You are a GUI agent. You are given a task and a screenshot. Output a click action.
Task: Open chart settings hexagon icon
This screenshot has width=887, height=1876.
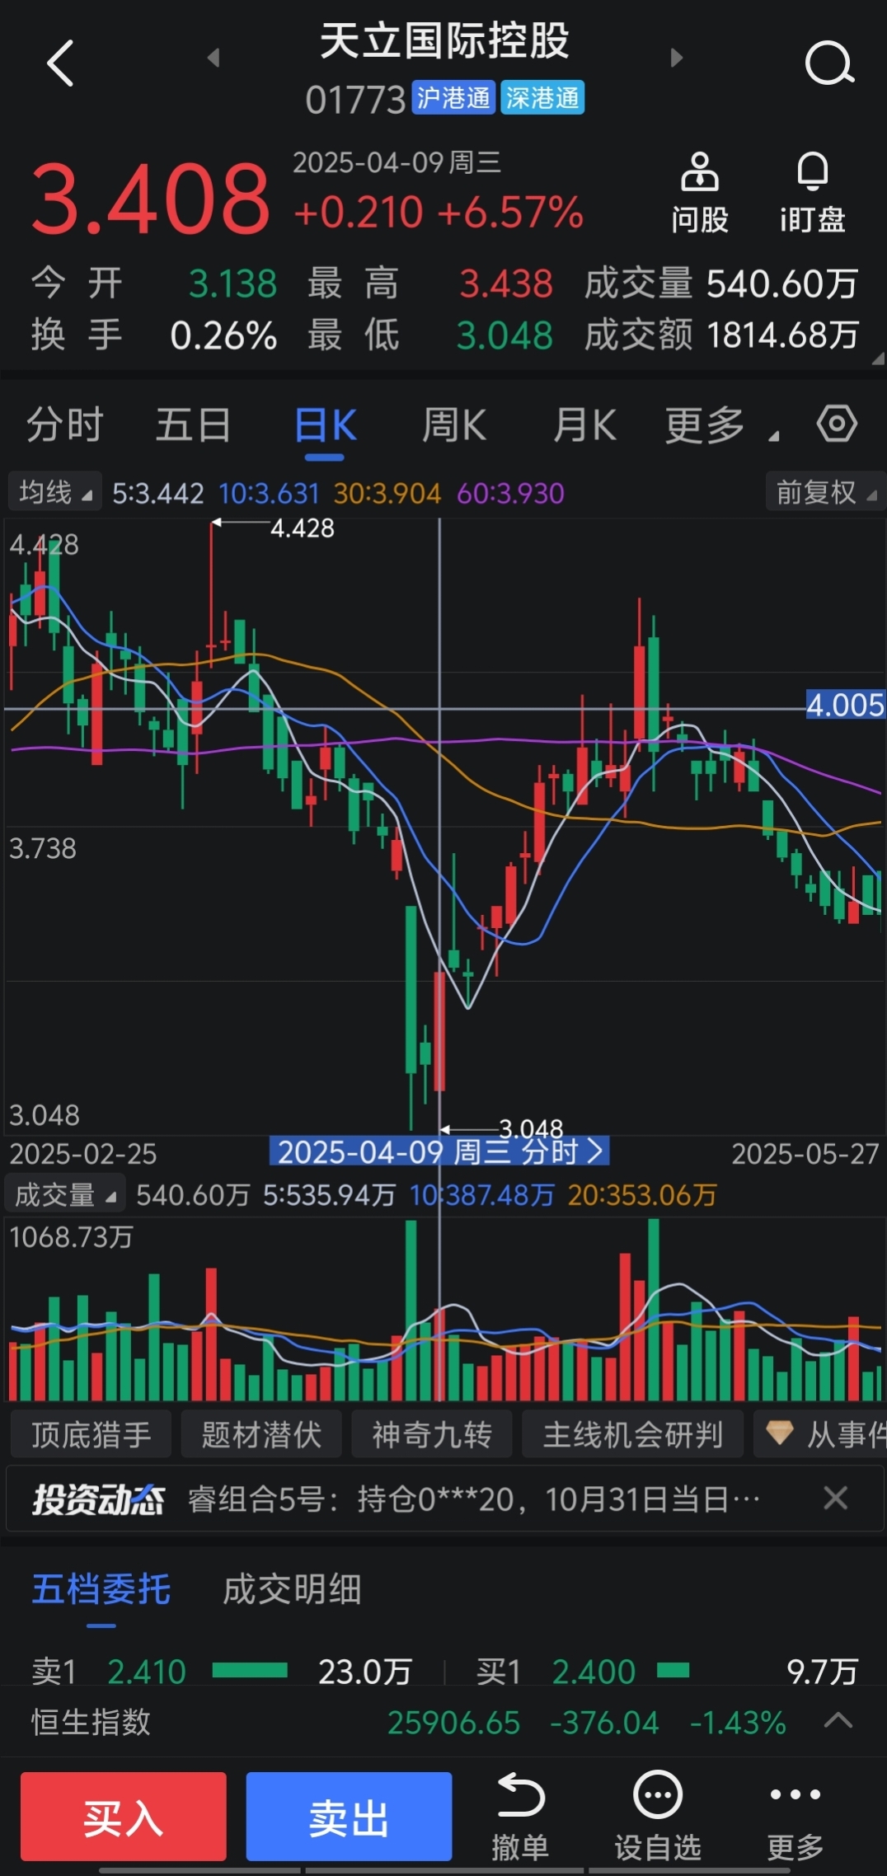click(x=837, y=424)
